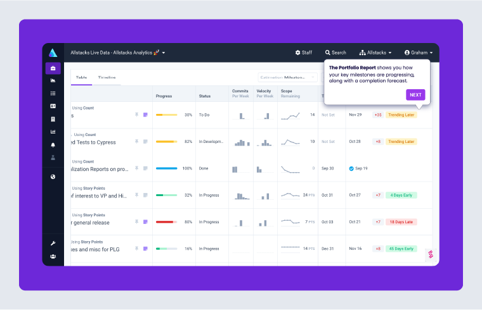Expand the Allstacks Live Data project dropdown
Image resolution: width=482 pixels, height=310 pixels.
[x=118, y=53]
